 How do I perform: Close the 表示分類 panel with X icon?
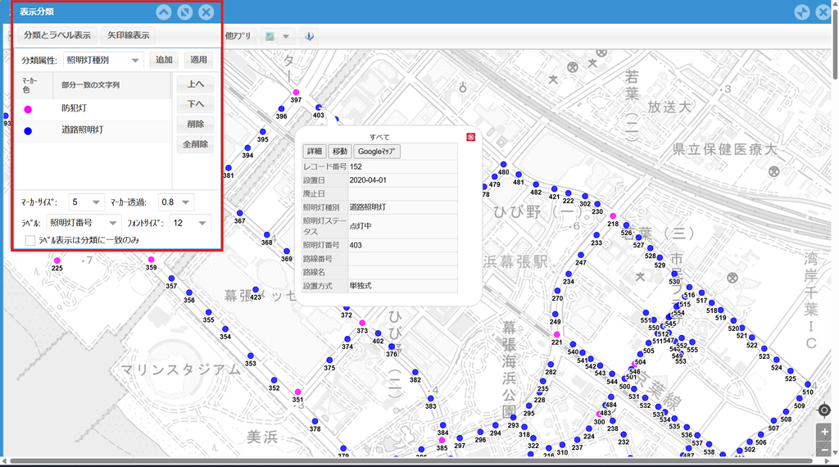pos(206,11)
